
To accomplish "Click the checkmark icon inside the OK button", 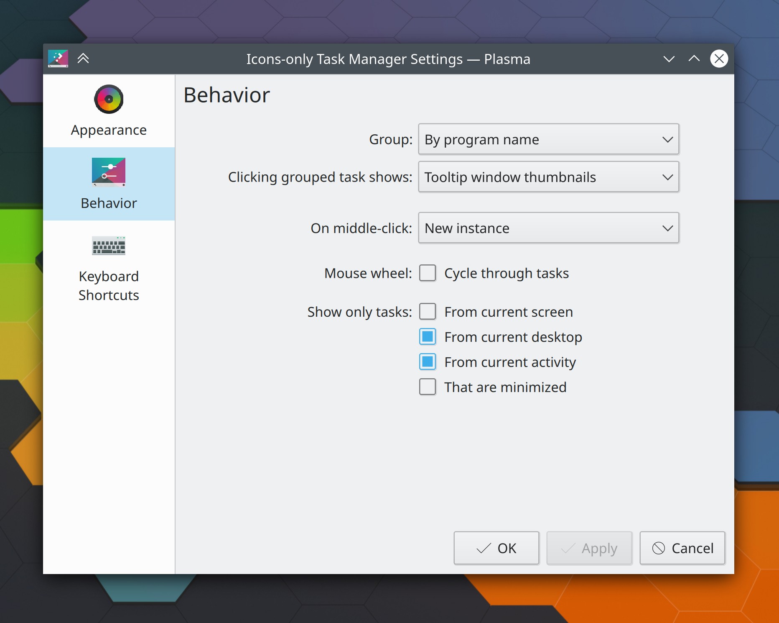I will tap(483, 548).
